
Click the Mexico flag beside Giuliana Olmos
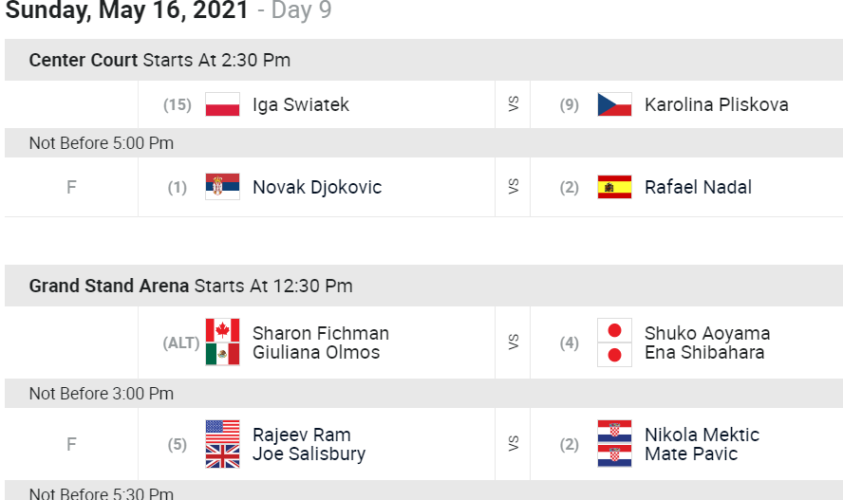222,354
